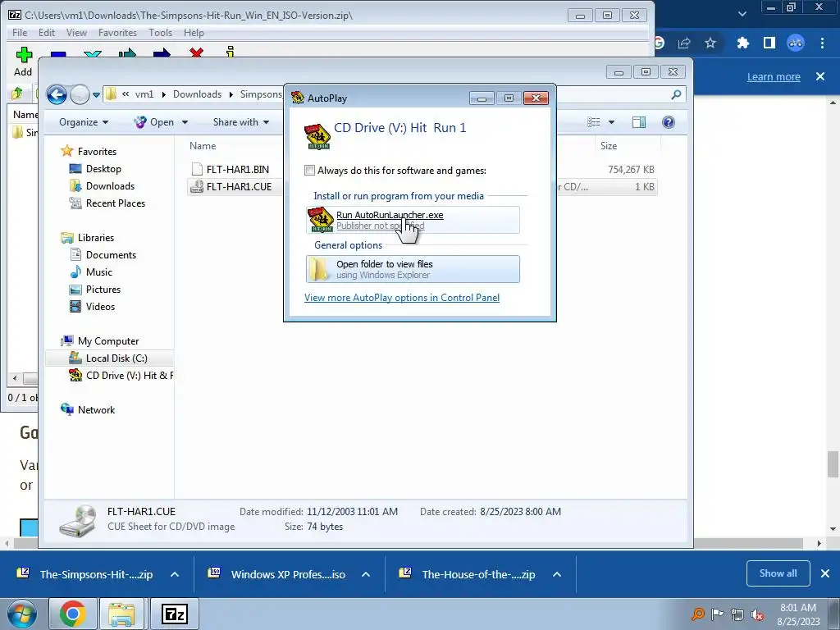Click Chrome page vertical scrollbar thumb
This screenshot has width=840, height=630.
tap(833, 464)
